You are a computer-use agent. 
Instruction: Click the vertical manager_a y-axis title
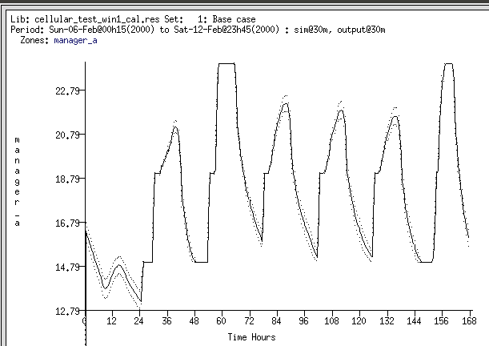coord(17,182)
